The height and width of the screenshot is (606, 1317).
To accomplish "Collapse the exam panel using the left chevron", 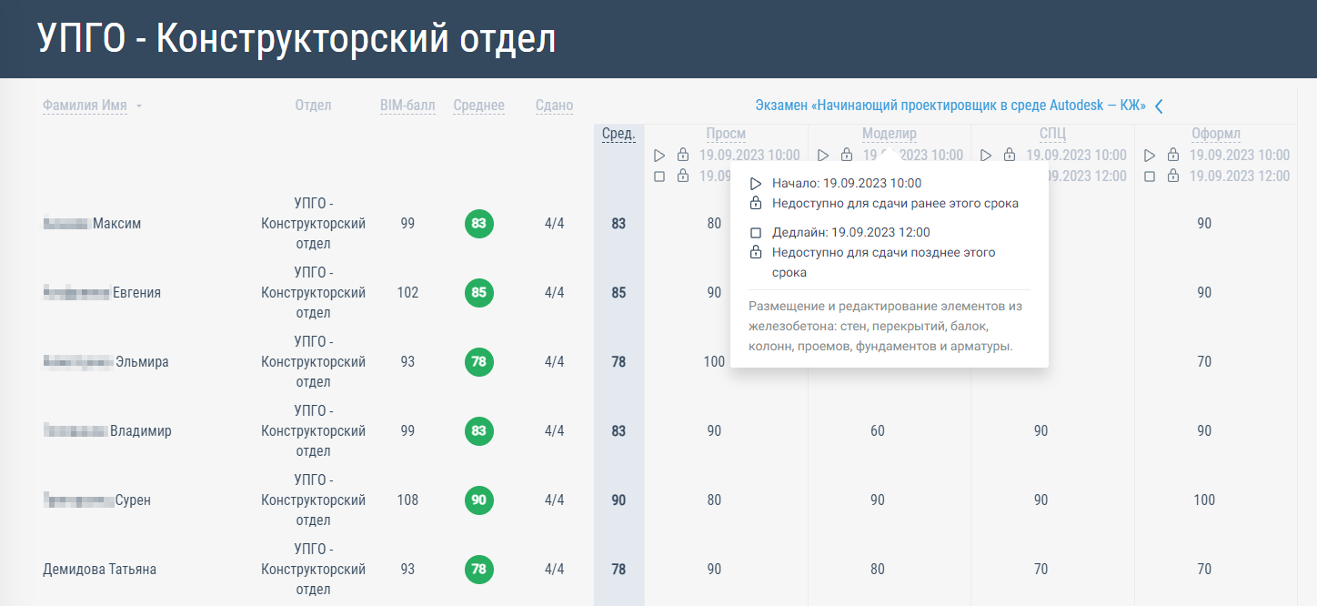I will 1159,106.
